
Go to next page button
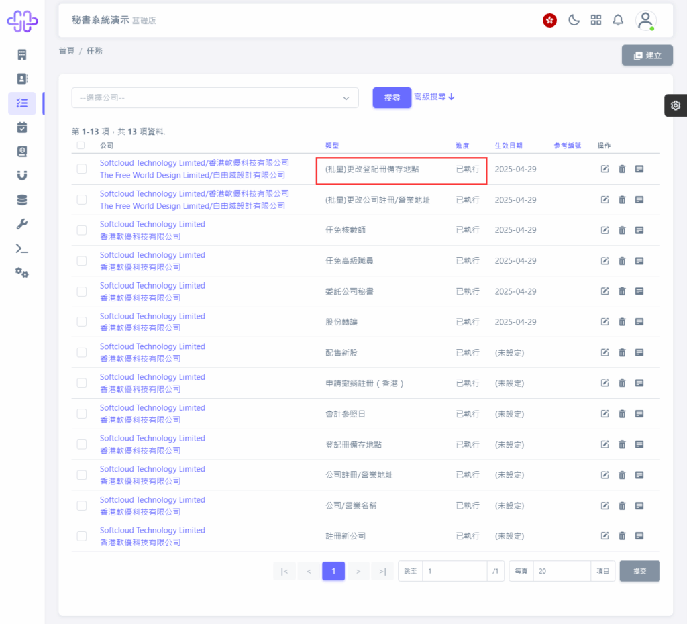click(x=358, y=571)
